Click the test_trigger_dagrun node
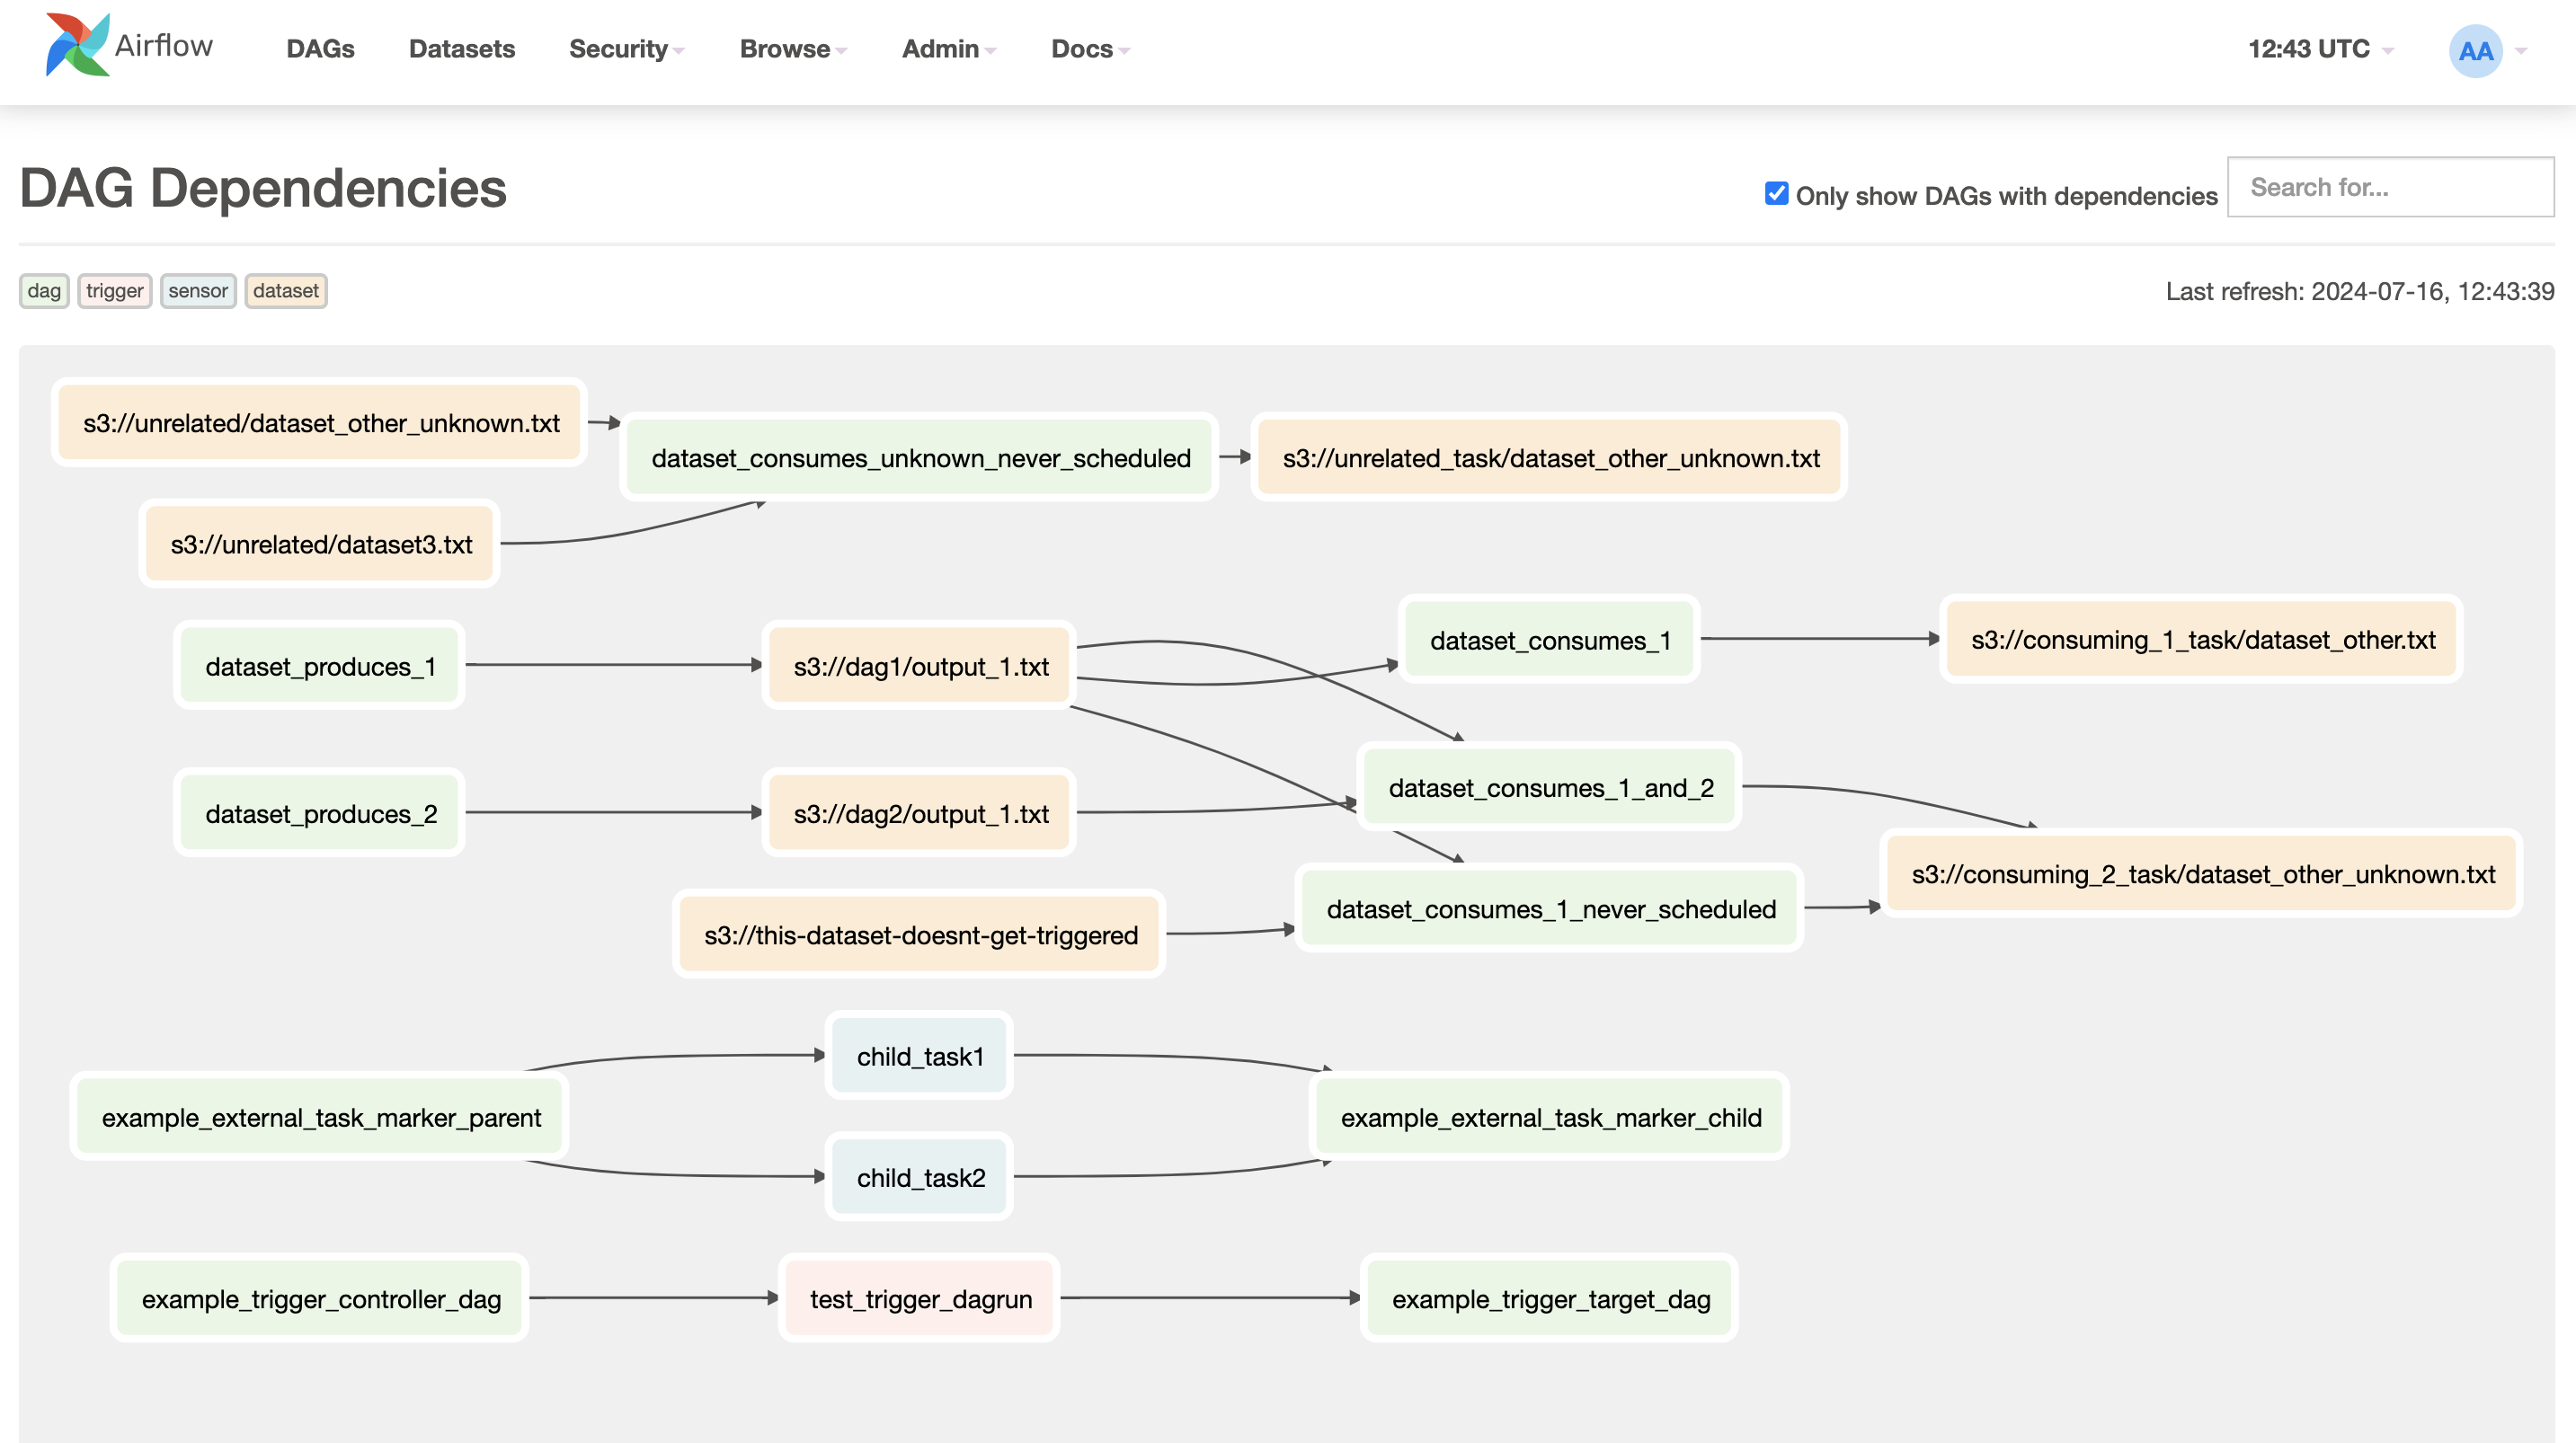 918,1298
